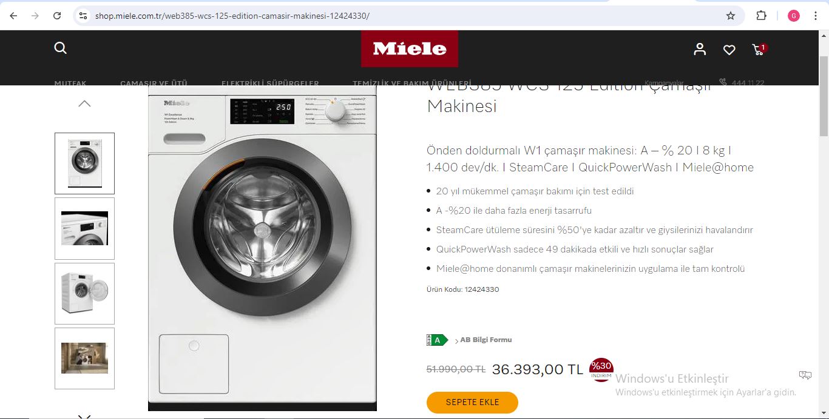Open the AB Bilgi Formu link
This screenshot has height=419, width=829.
pyautogui.click(x=486, y=340)
